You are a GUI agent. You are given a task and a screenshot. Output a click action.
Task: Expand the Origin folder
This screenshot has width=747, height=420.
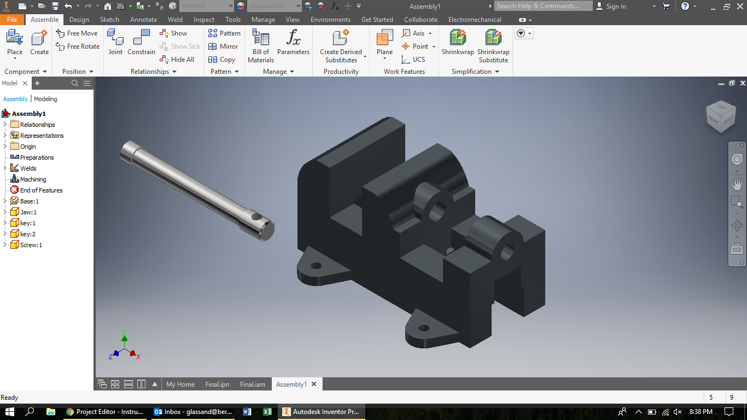pyautogui.click(x=5, y=147)
